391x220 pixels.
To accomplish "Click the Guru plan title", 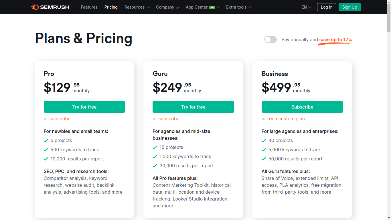I will (x=160, y=74).
